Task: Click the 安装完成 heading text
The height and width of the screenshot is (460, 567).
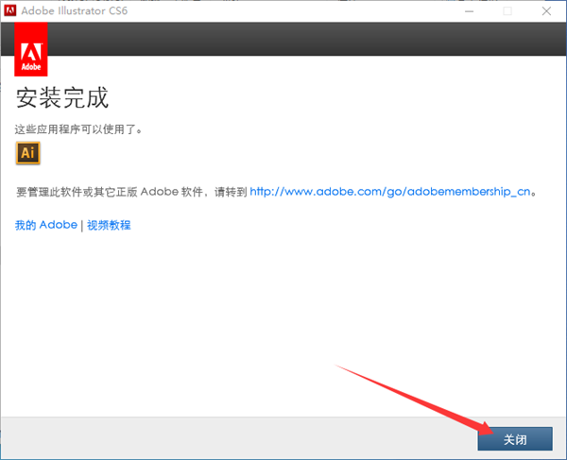Action: coord(61,97)
